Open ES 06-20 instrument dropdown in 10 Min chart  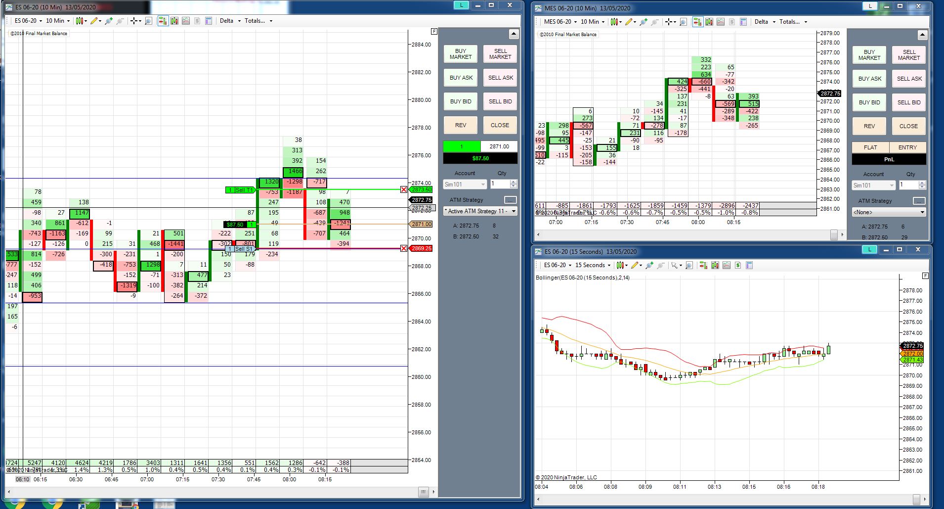tap(28, 21)
